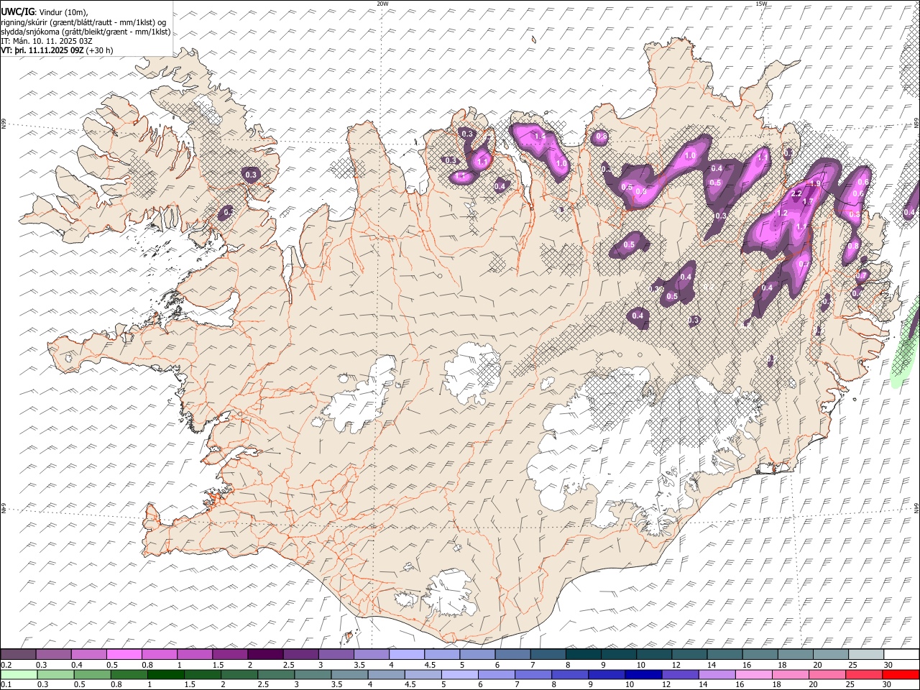Click the palest green rain swatch between 0.1 and 0.3
This screenshot has width=920, height=690.
point(19,674)
